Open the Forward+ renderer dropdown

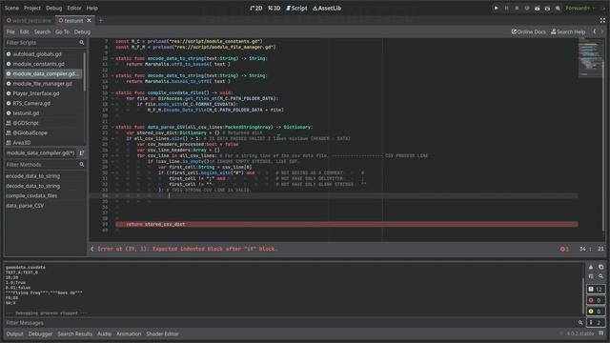[580, 9]
